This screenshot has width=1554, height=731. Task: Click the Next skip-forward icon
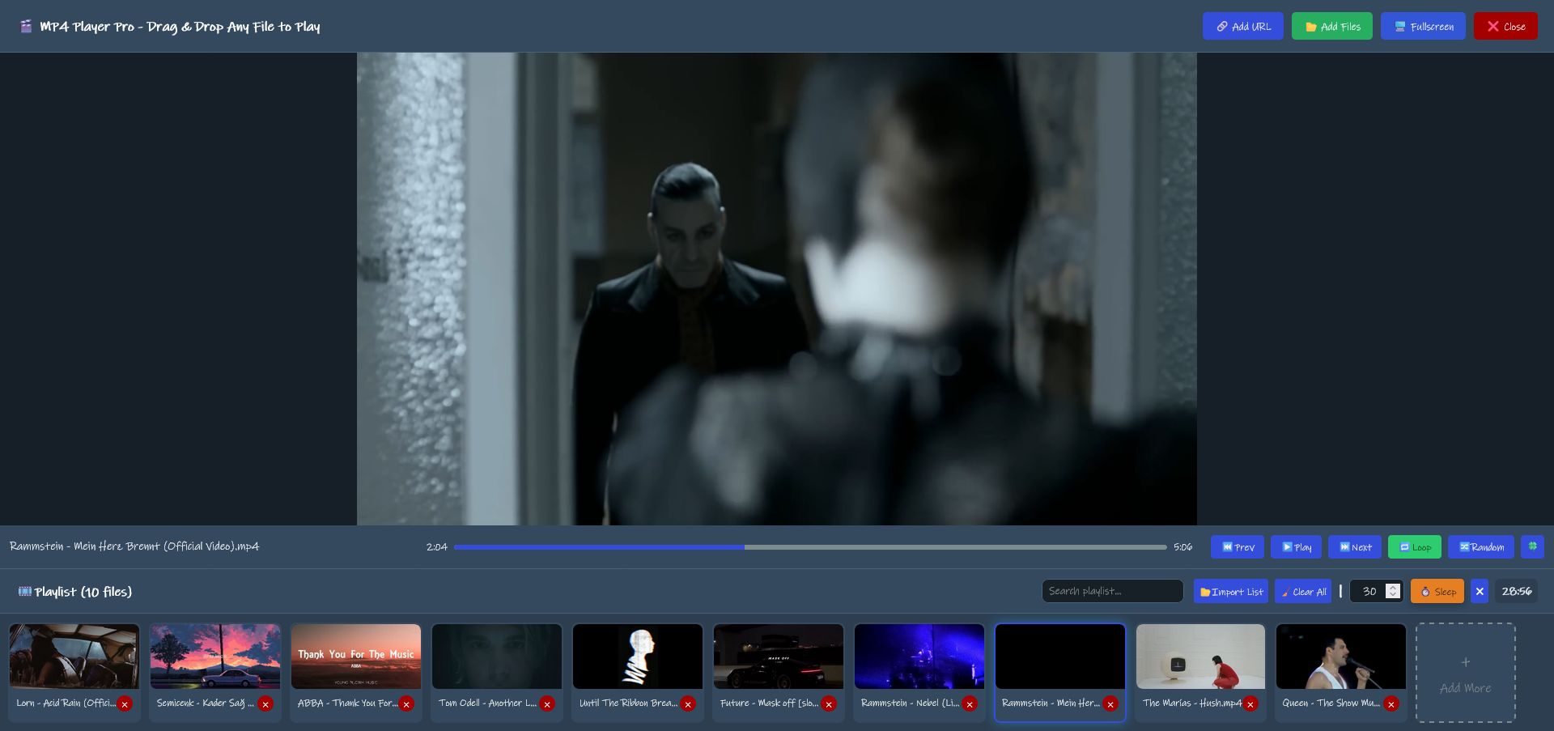point(1345,547)
